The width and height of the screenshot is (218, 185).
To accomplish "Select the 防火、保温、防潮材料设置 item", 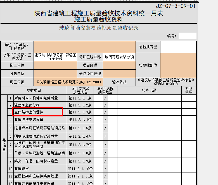I will click(40, 161).
